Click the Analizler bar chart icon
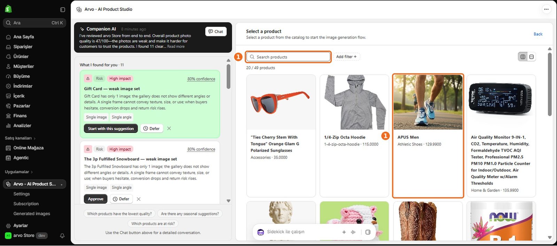This screenshot has height=246, width=557. pyautogui.click(x=8, y=126)
